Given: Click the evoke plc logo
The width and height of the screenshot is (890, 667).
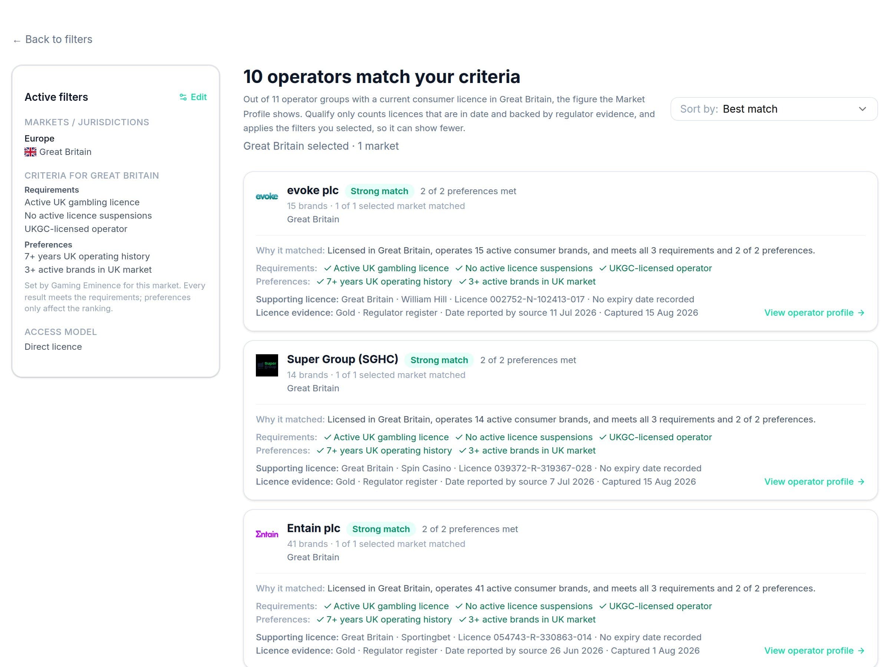Looking at the screenshot, I should (x=267, y=196).
